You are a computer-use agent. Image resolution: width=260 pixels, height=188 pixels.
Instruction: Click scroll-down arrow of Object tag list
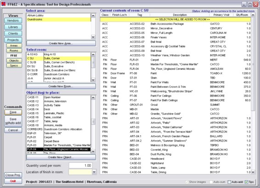[x=93, y=151]
